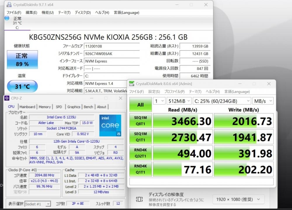Click the 31 °C temperature button
Screen dimensions: 292x210
tap(22, 86)
